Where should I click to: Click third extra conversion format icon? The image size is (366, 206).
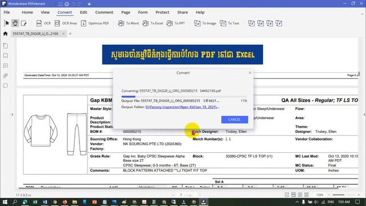(x=269, y=23)
